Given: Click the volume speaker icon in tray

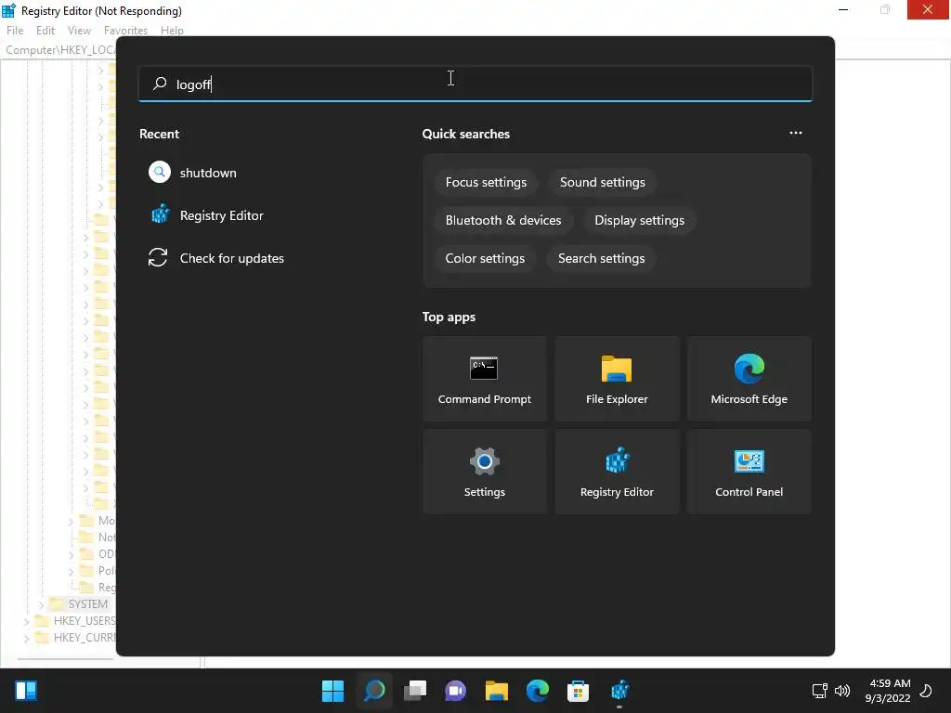Looking at the screenshot, I should 841,690.
